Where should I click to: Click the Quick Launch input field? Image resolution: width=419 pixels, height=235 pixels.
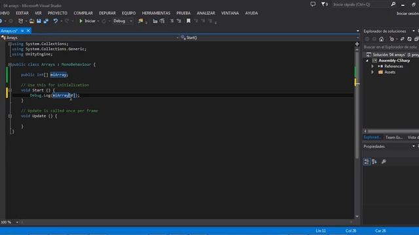360,5
